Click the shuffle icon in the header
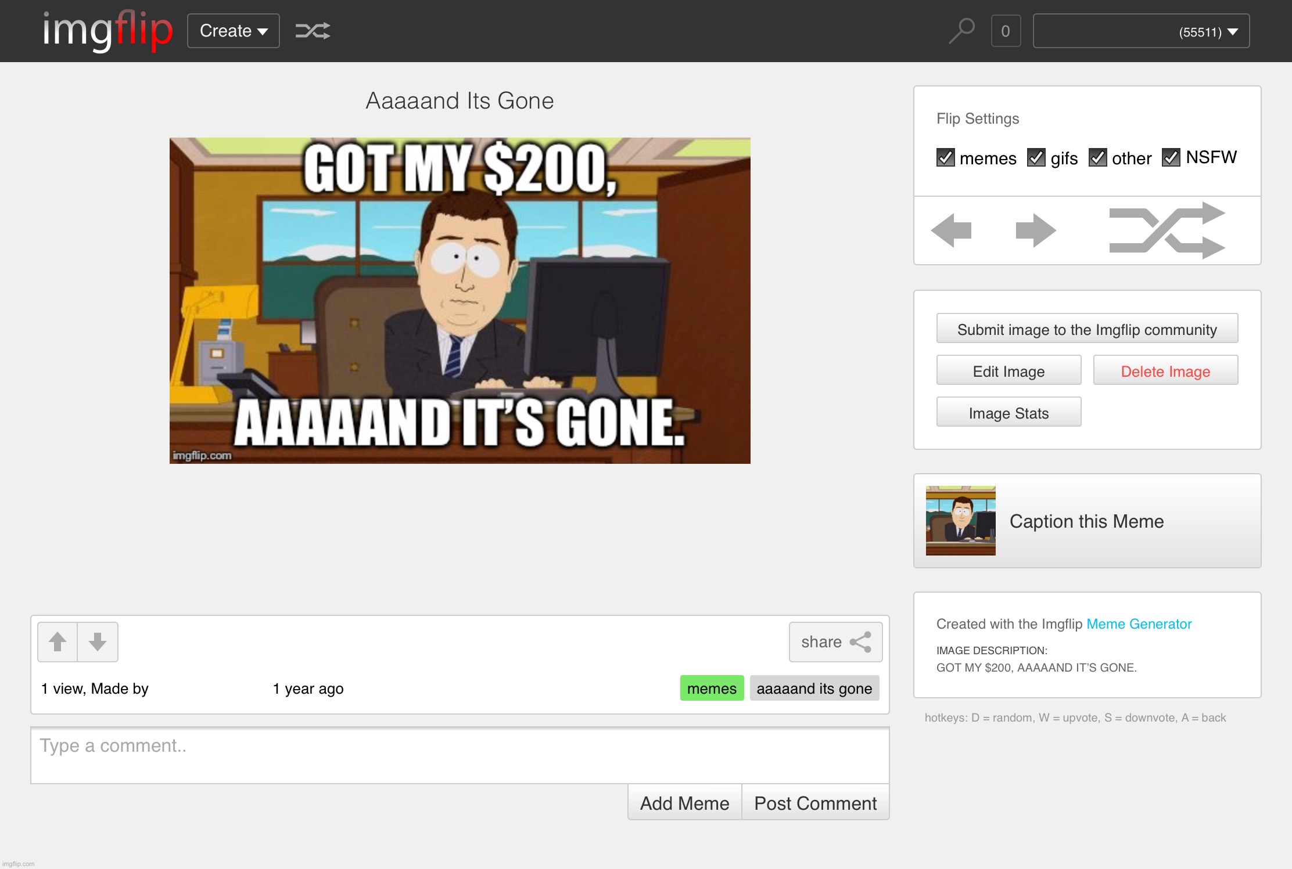Screen dimensions: 1292x869 313,31
